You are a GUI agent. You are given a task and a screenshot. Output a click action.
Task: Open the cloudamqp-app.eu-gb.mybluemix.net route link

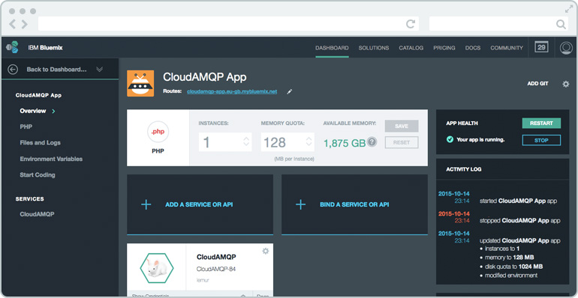232,91
